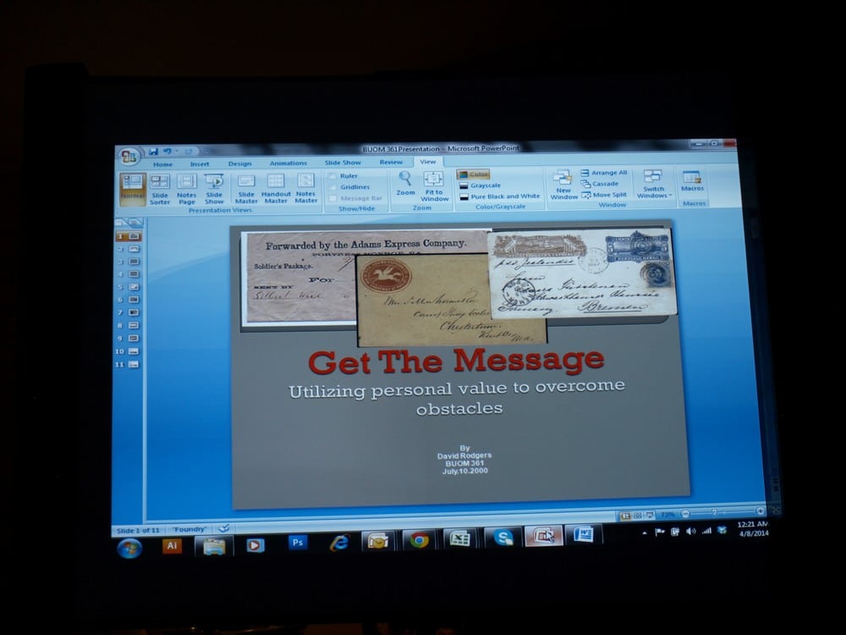Click the zoom slider handle

tap(714, 512)
